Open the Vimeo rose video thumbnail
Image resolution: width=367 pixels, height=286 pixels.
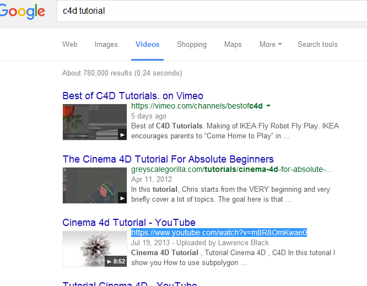pos(95,122)
